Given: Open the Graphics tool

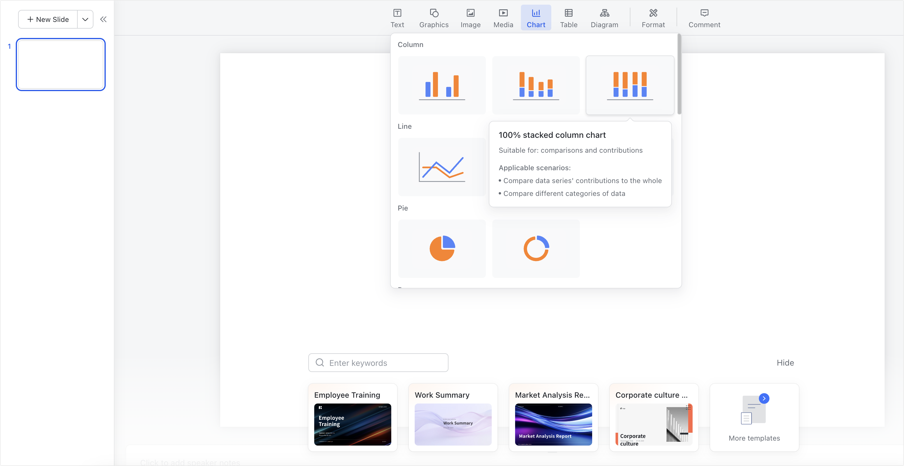Looking at the screenshot, I should 434,18.
